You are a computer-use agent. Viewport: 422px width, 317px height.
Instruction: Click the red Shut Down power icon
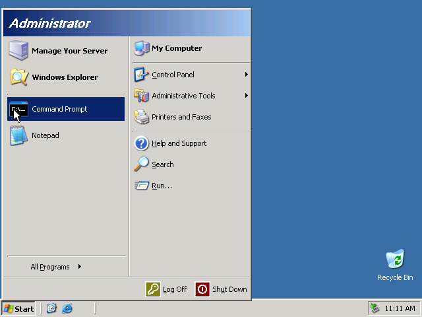tap(202, 289)
